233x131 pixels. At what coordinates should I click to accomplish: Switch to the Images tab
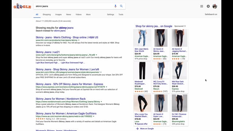[x=58, y=15]
